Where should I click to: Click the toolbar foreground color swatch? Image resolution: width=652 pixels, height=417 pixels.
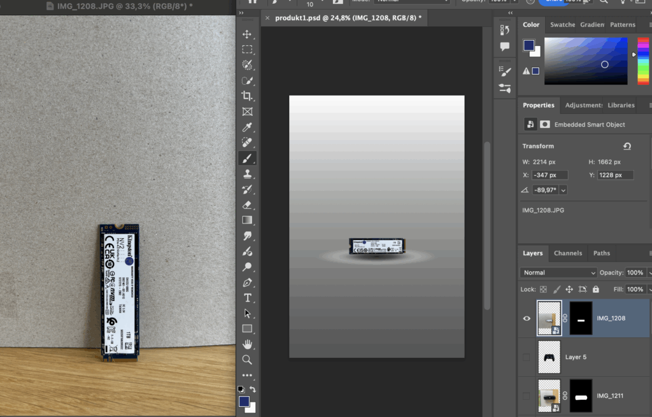pos(244,401)
